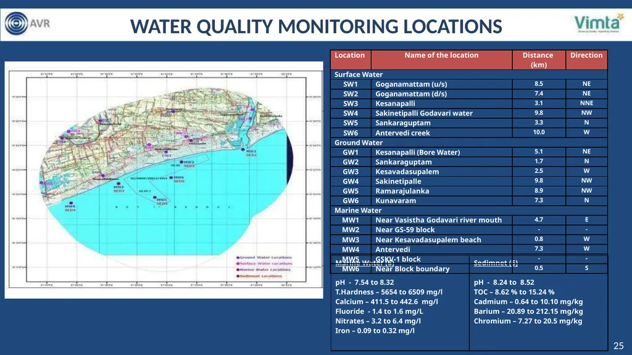Click distance 3.3 in SW5 row
This screenshot has width=632, height=355.
pyautogui.click(x=538, y=123)
